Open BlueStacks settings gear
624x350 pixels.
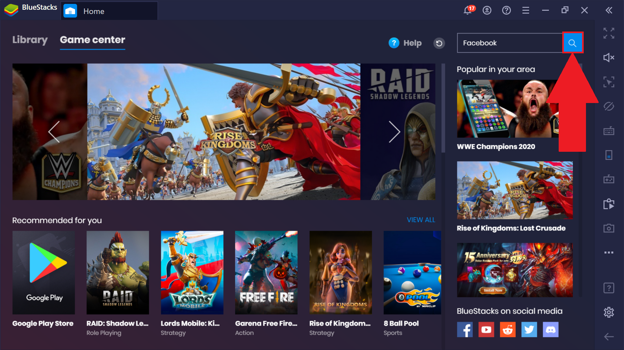pyautogui.click(x=609, y=312)
